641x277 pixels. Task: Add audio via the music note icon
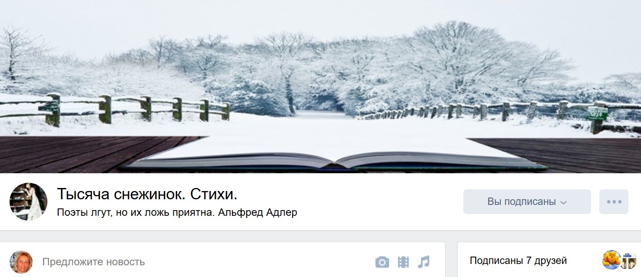point(423,262)
